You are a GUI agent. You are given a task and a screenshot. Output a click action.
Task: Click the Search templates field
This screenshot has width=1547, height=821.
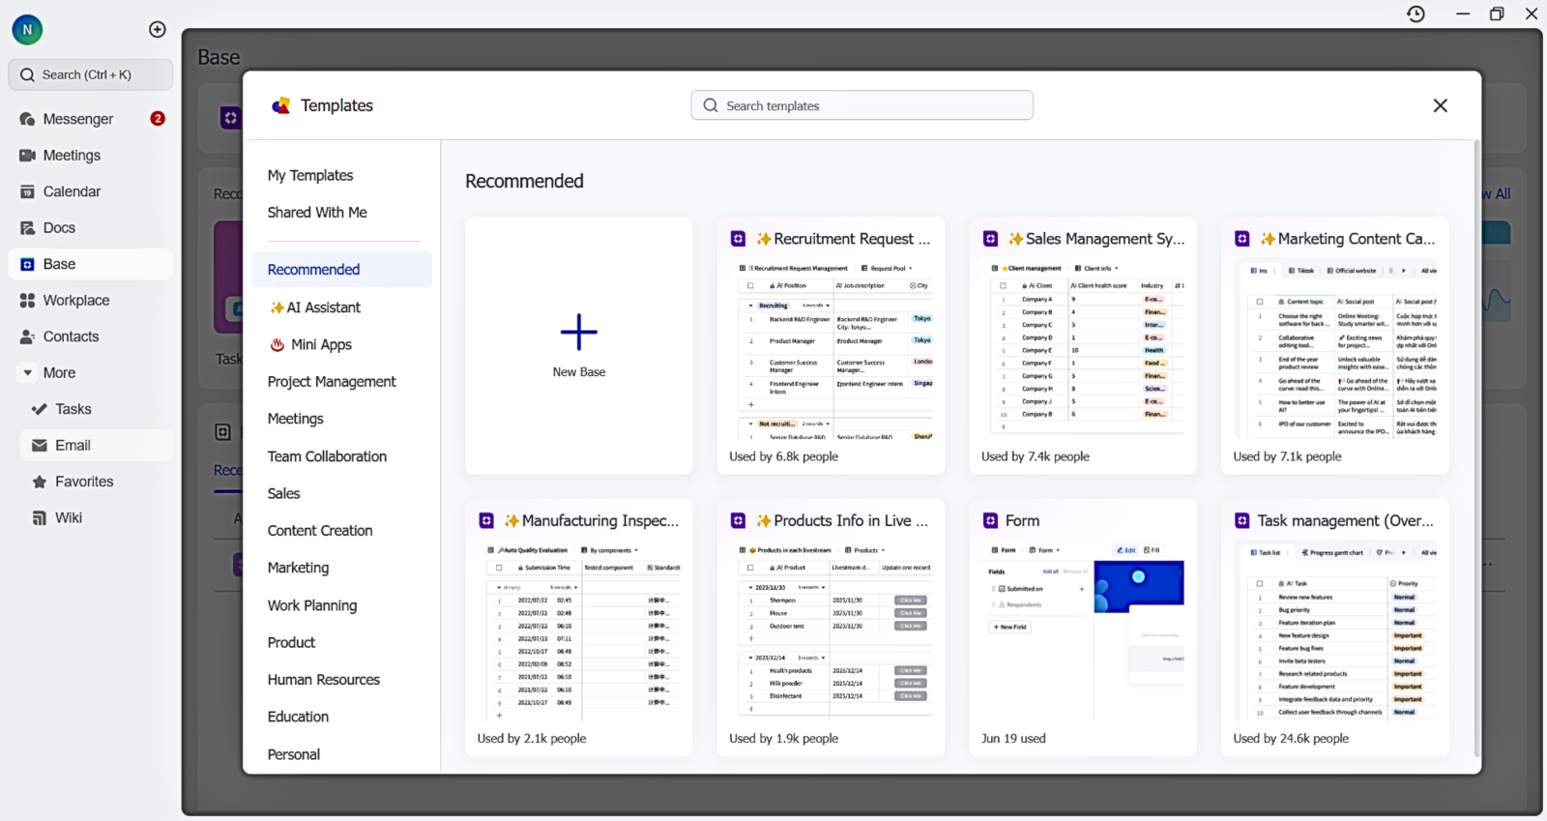861,105
